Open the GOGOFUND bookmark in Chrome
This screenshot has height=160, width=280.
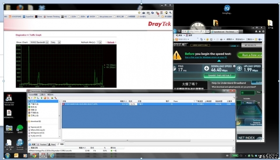15,17
